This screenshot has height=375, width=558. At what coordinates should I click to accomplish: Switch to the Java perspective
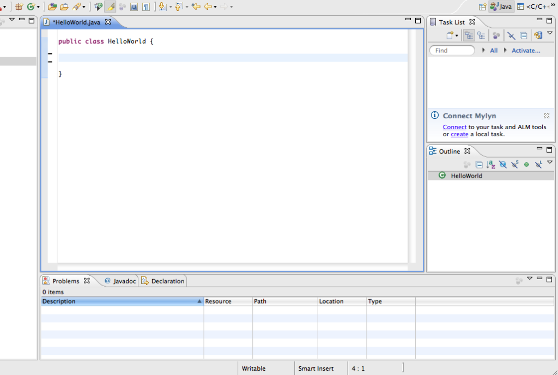point(501,7)
